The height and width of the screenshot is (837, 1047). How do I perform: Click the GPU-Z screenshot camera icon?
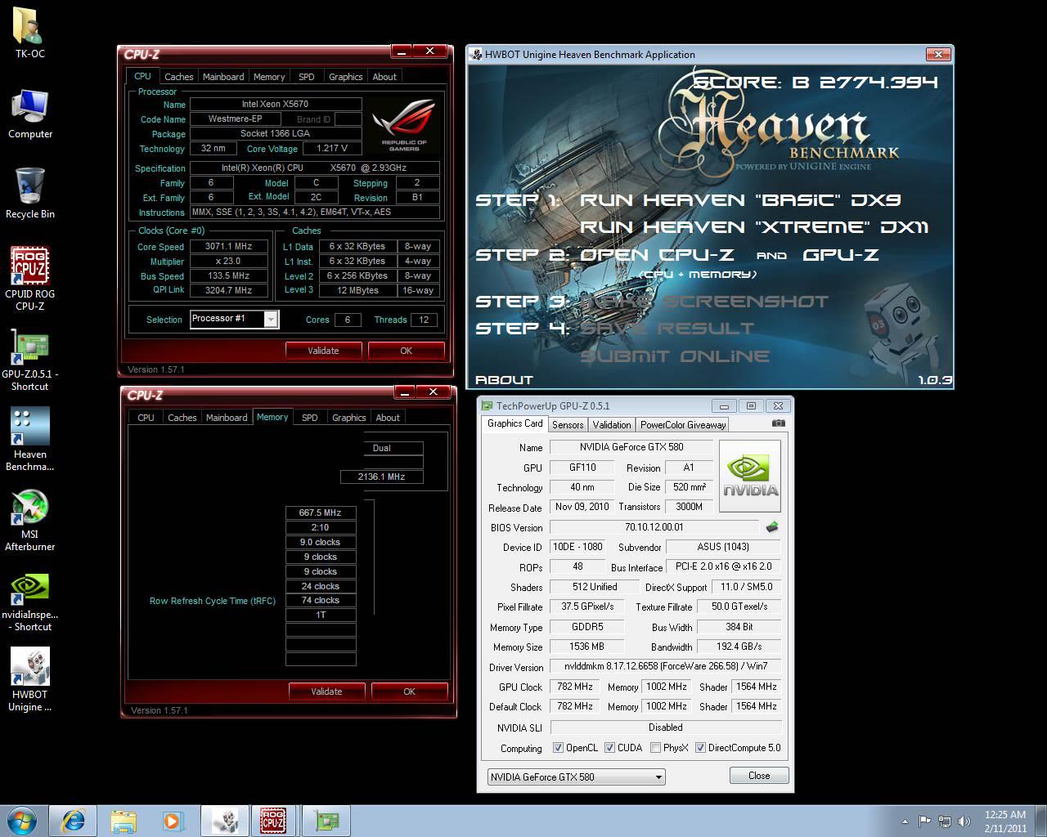[778, 423]
